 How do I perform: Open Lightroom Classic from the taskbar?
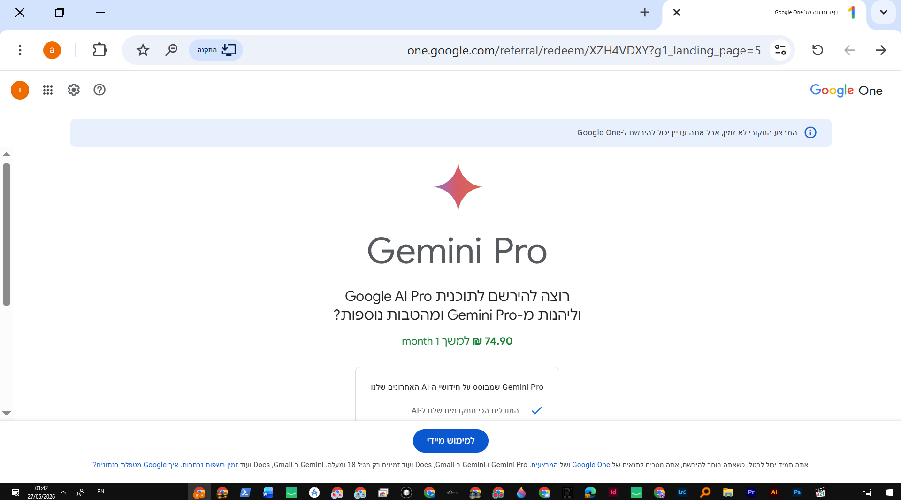click(x=682, y=492)
